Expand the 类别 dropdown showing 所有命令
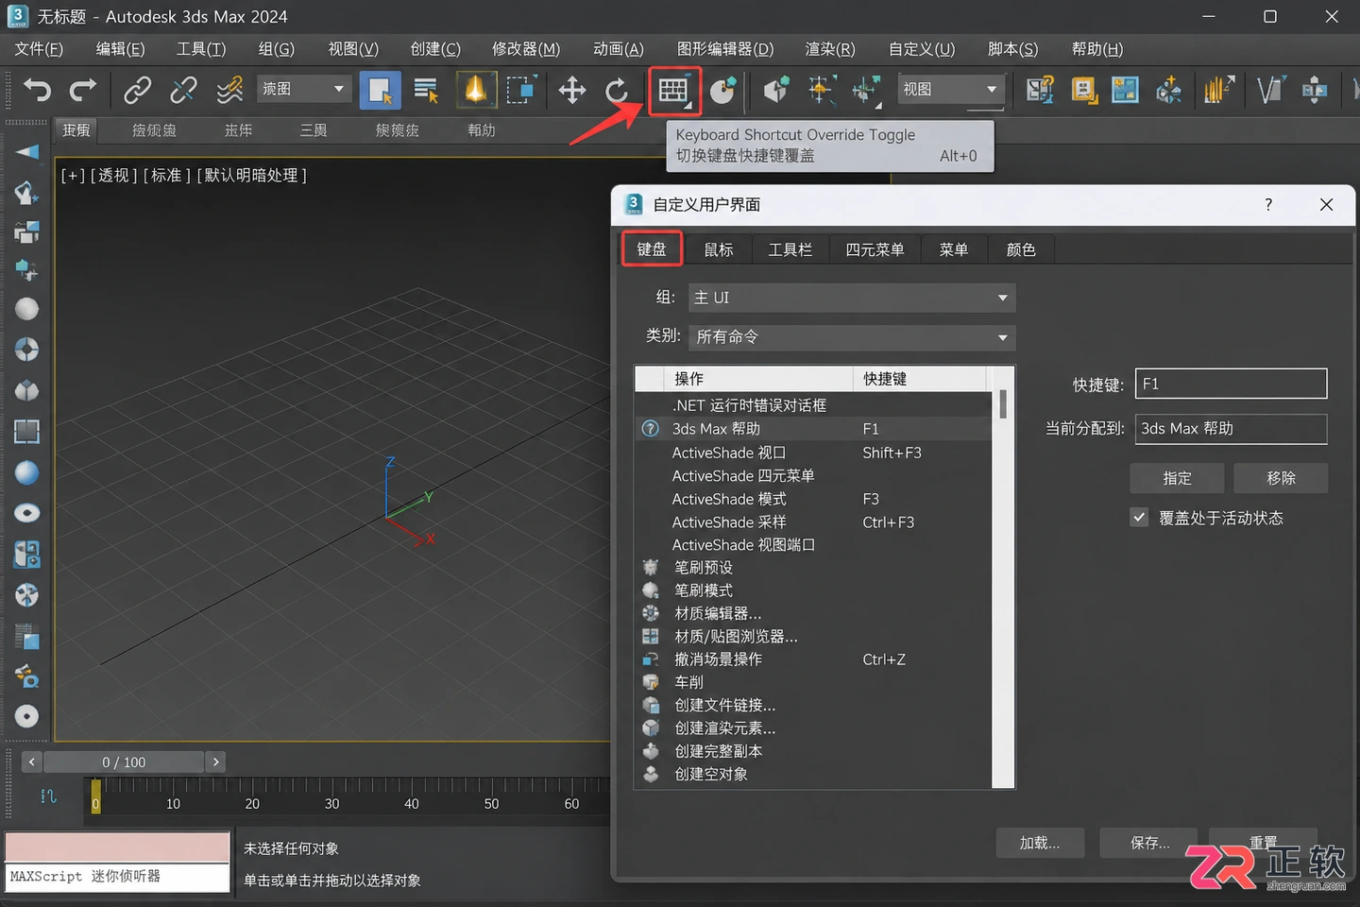The width and height of the screenshot is (1360, 907). point(852,337)
